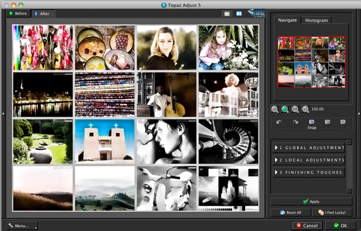This screenshot has width=361, height=231.
Task: Click the Cancel button
Action: [307, 225]
